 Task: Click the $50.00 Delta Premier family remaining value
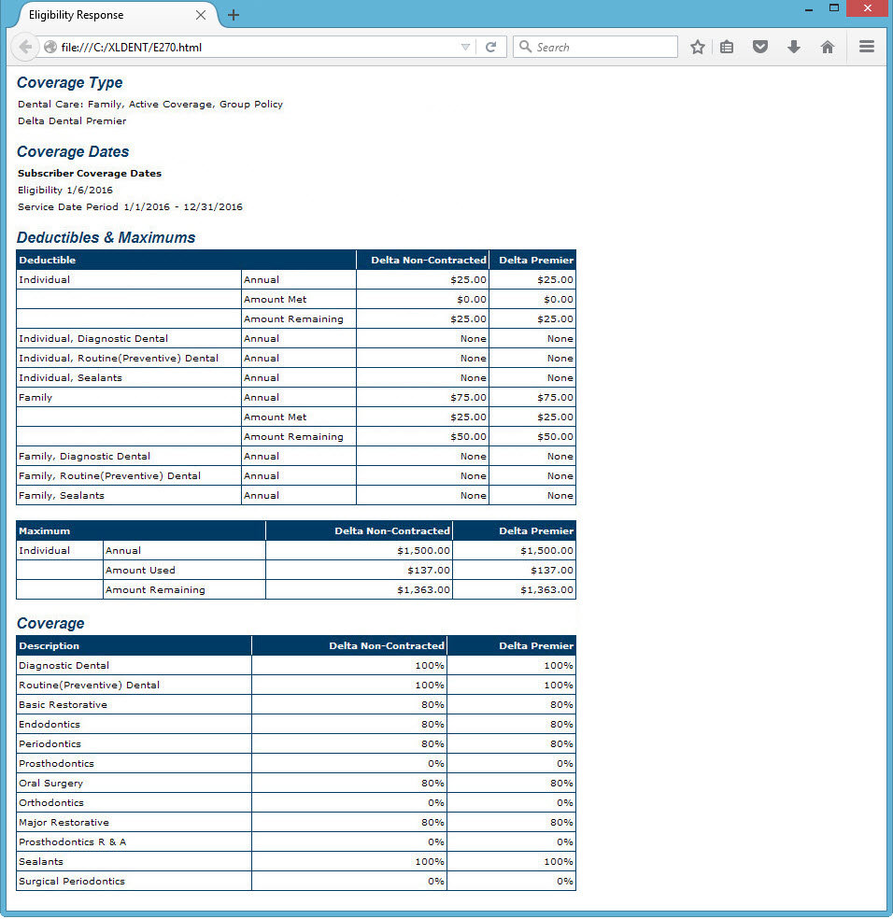[x=555, y=437]
